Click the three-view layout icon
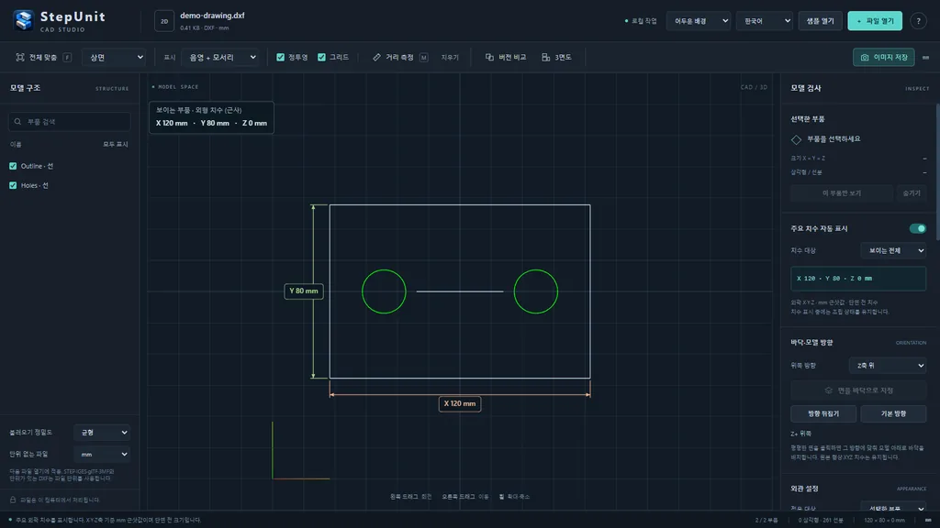Image resolution: width=940 pixels, height=528 pixels. (x=545, y=58)
